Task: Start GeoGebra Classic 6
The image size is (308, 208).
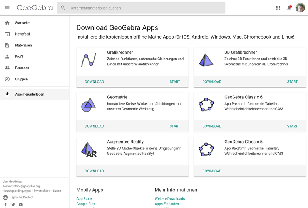Action: pyautogui.click(x=292, y=126)
